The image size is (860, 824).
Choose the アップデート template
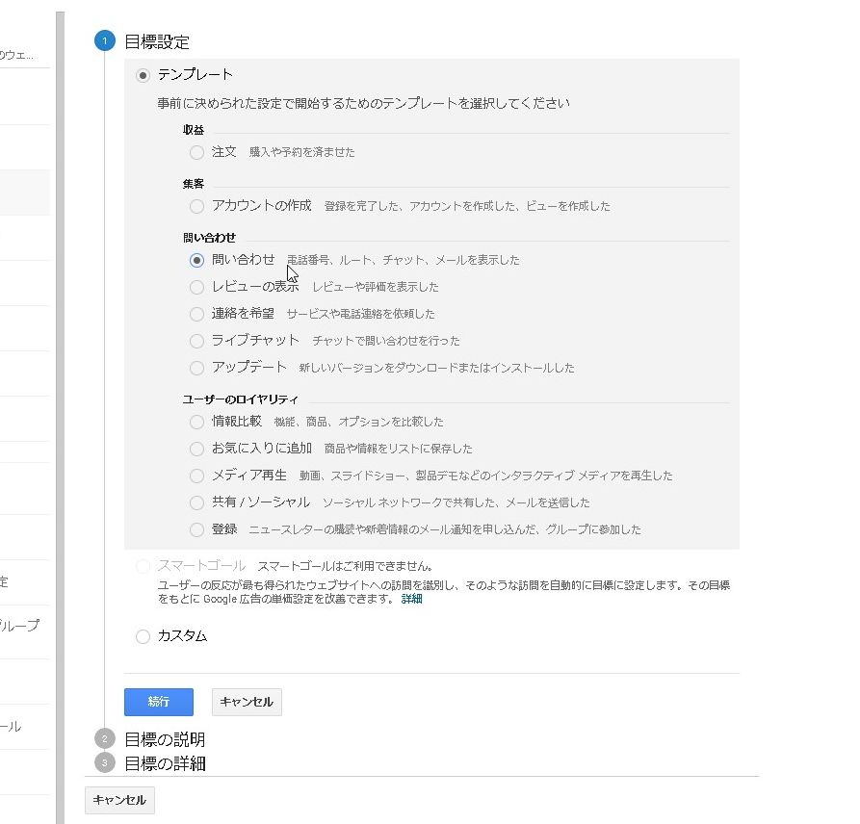coord(197,368)
